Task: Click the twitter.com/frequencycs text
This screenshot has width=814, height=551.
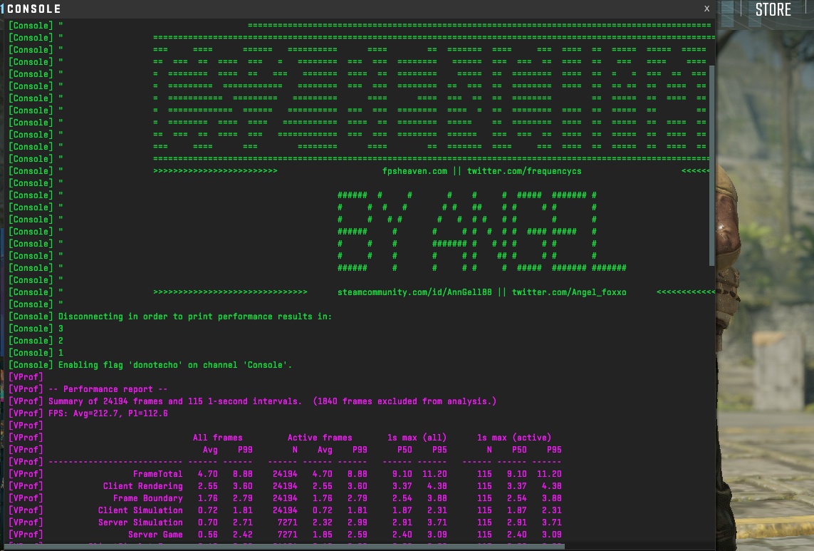Action: click(524, 171)
